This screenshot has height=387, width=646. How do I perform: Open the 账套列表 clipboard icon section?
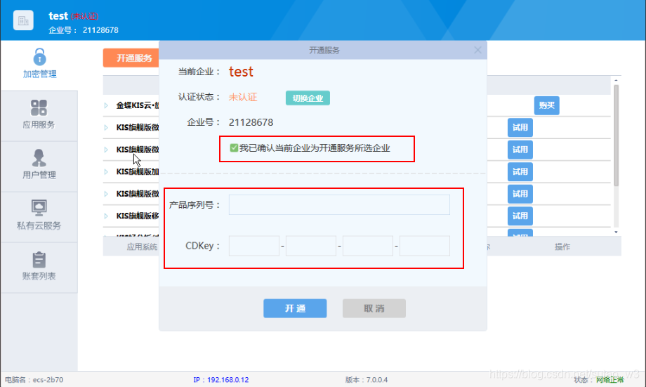(39, 265)
